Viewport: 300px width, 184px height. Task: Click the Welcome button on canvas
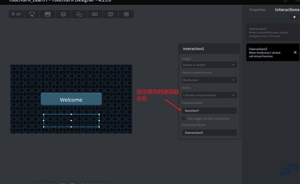click(71, 99)
